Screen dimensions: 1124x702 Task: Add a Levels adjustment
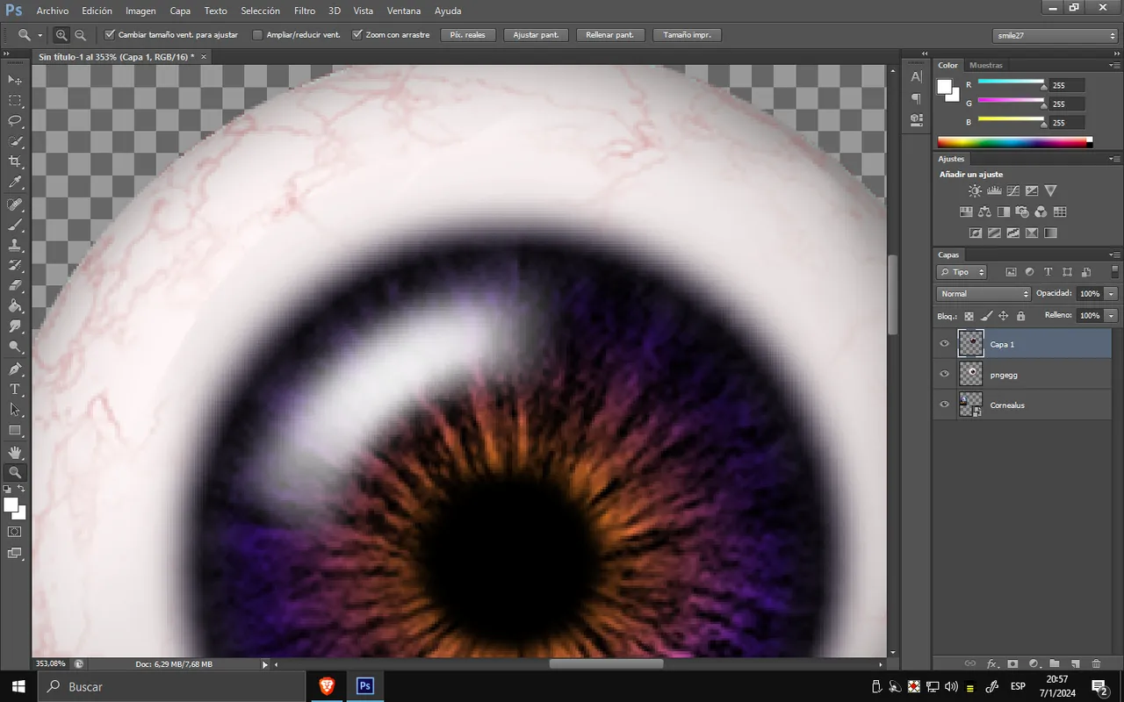[994, 190]
